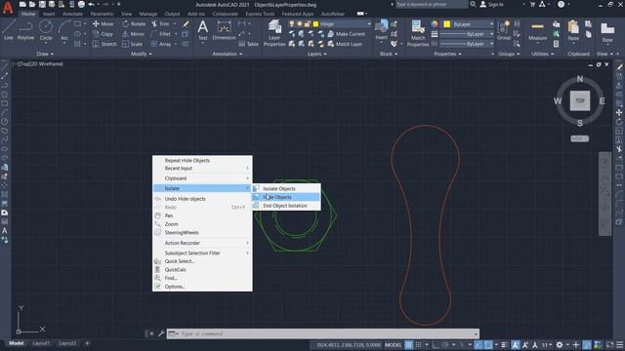Click the Scale tool
Viewport: 625px width, 351px height.
coord(133,44)
